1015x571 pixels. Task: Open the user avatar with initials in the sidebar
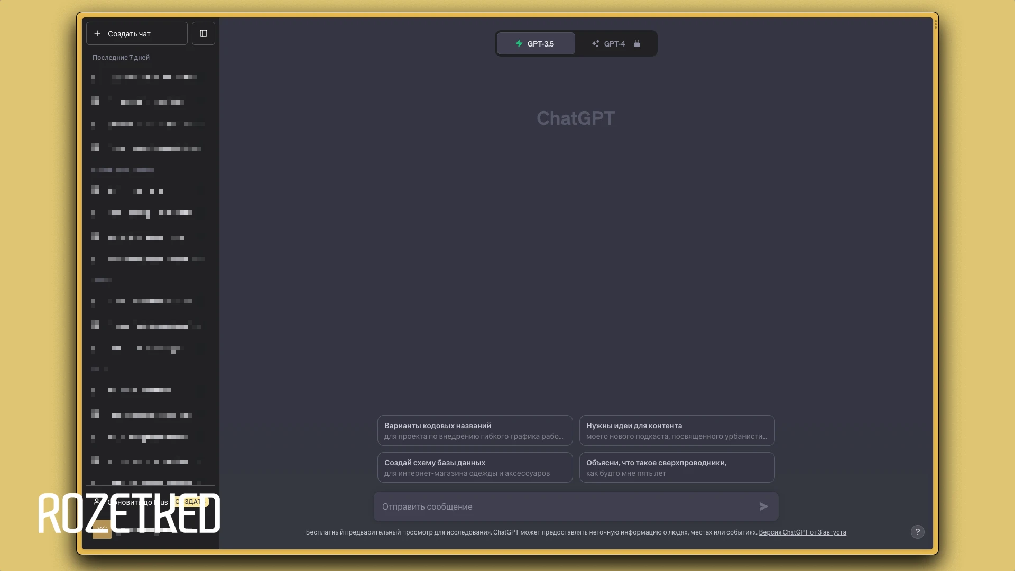point(102,529)
